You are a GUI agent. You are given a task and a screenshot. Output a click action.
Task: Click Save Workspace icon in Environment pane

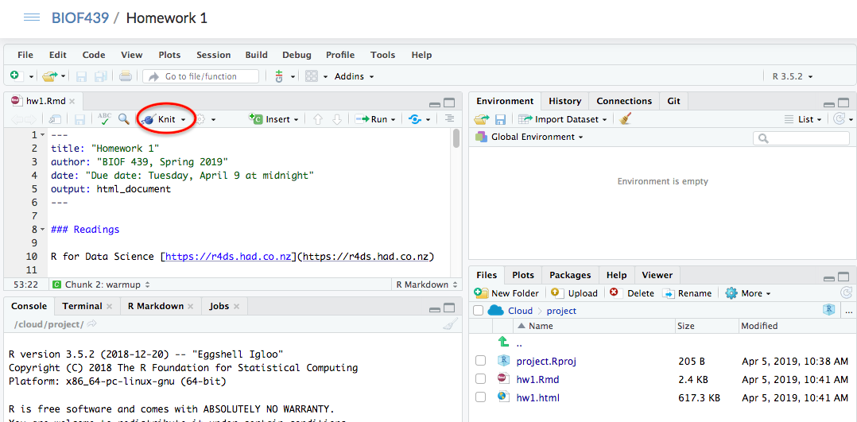click(500, 119)
